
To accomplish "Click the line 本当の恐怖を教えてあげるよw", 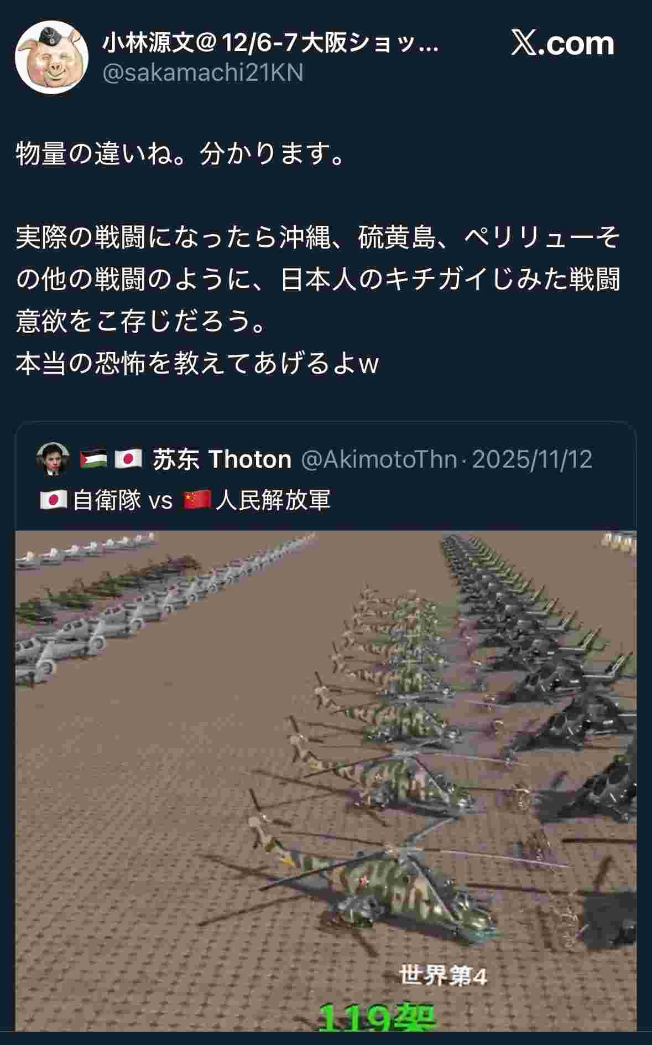I will point(197,364).
